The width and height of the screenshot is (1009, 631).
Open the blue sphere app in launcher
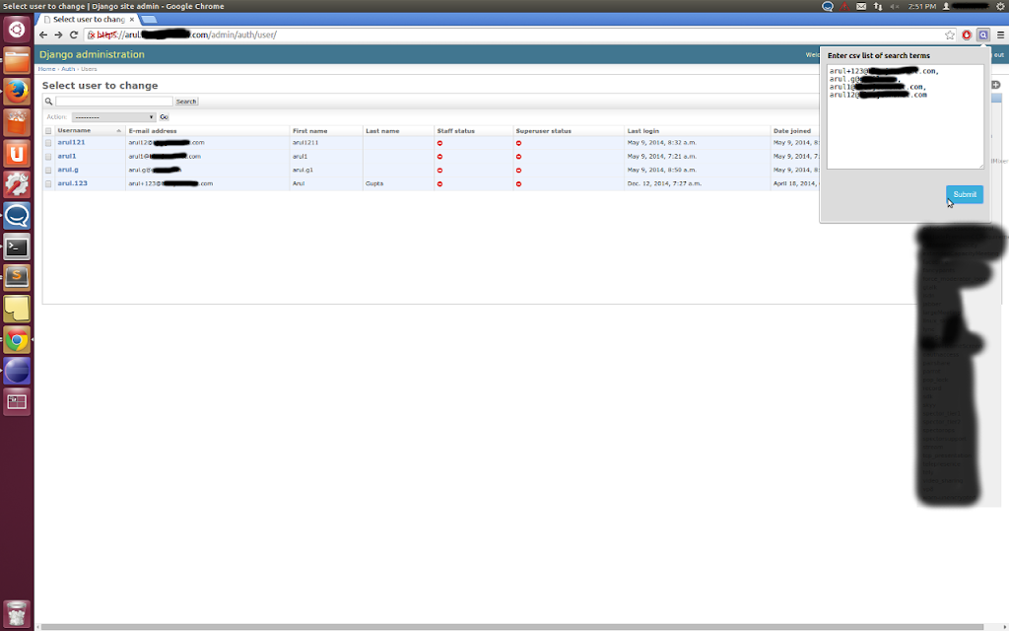tap(17, 371)
